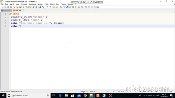Click the Undo arrow icon
The image size is (175, 98).
[33, 7]
